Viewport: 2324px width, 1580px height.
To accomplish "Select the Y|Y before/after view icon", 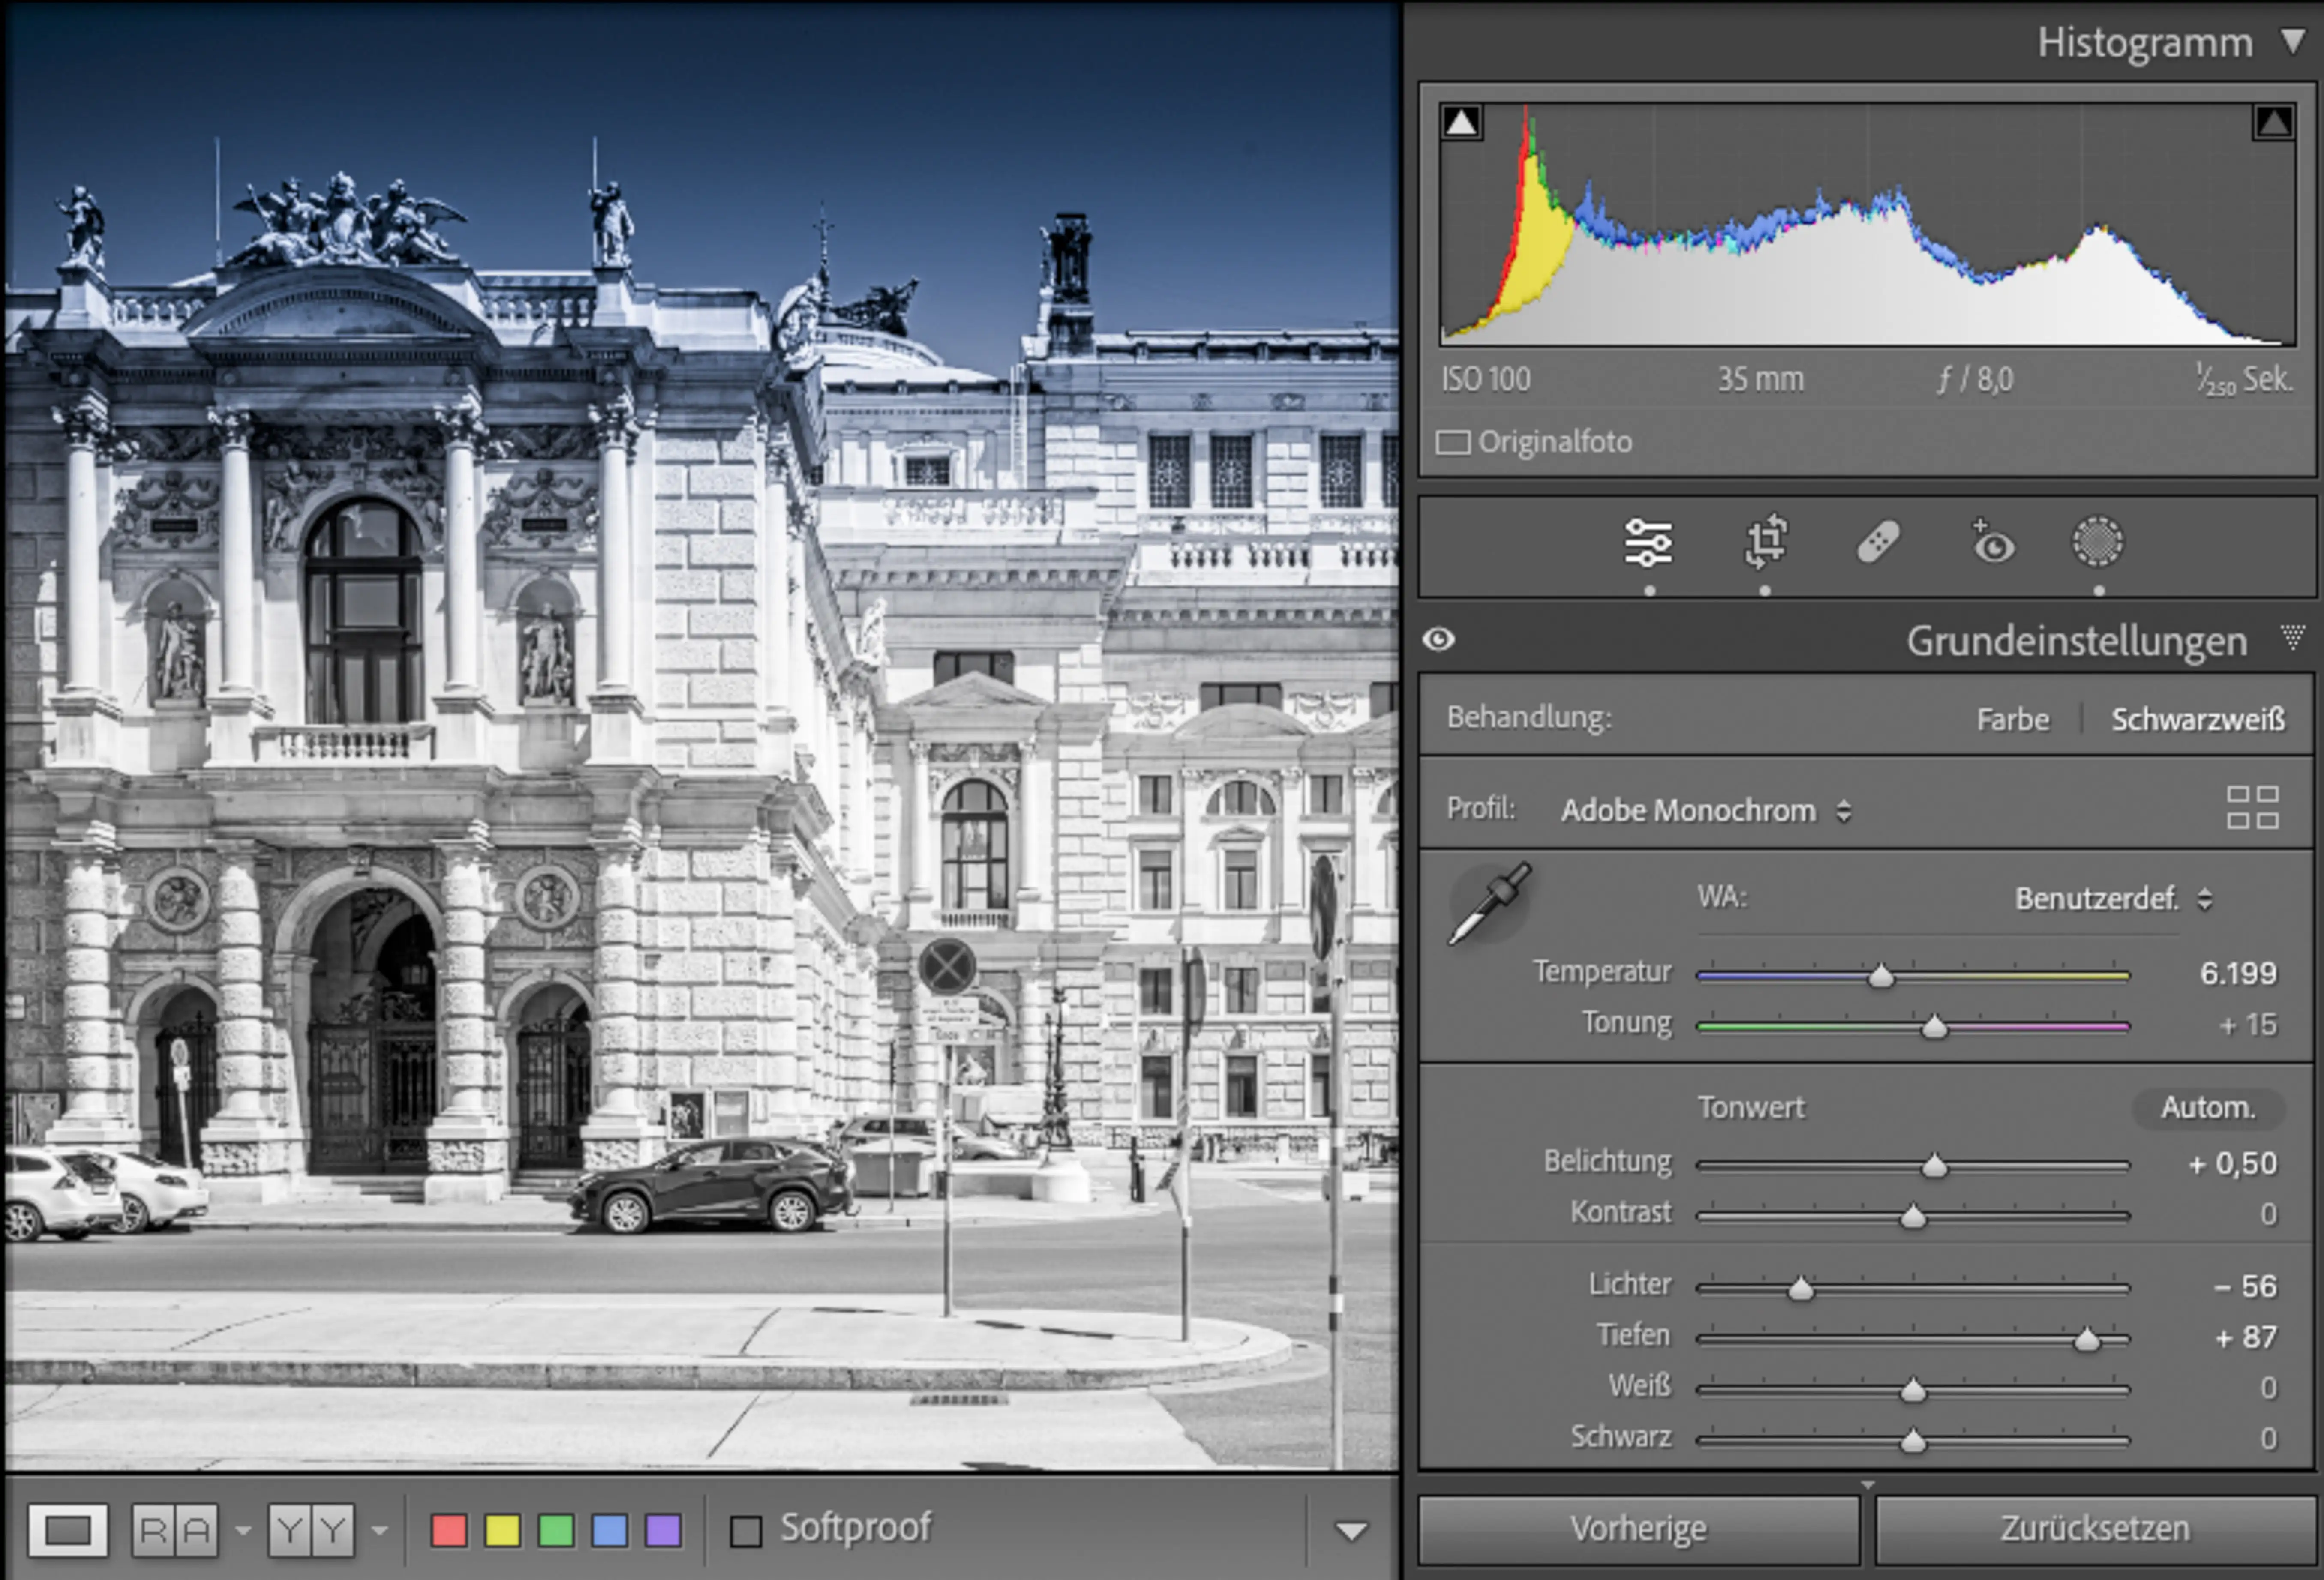I will tap(311, 1530).
